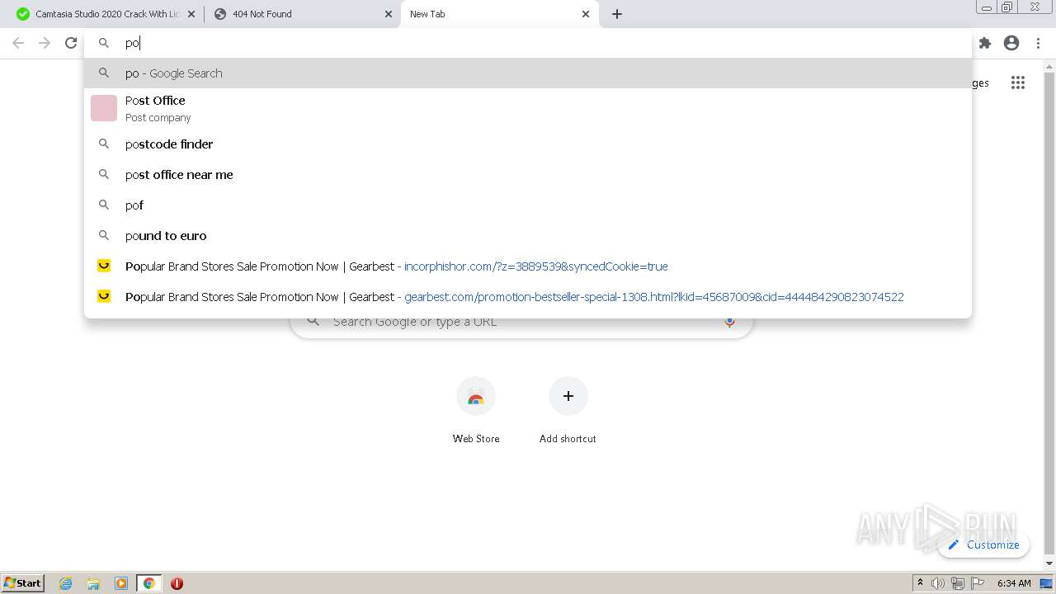Click voice search microphone icon
This screenshot has height=594, width=1056.
729,321
